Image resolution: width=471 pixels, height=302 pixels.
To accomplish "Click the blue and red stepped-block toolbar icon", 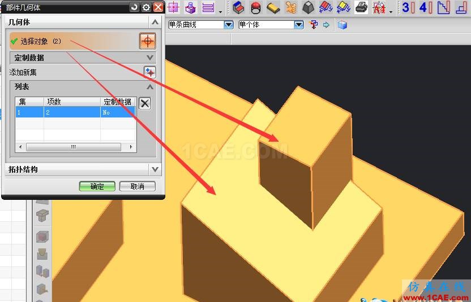I will point(238,7).
